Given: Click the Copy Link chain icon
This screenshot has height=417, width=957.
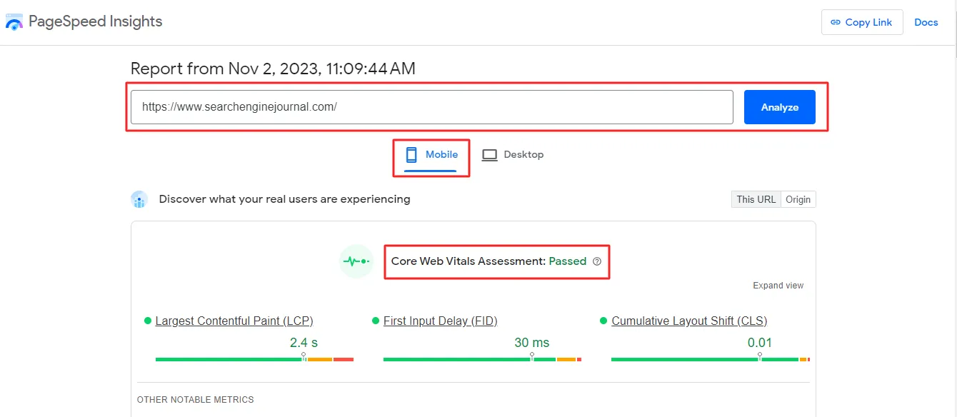Looking at the screenshot, I should [834, 22].
